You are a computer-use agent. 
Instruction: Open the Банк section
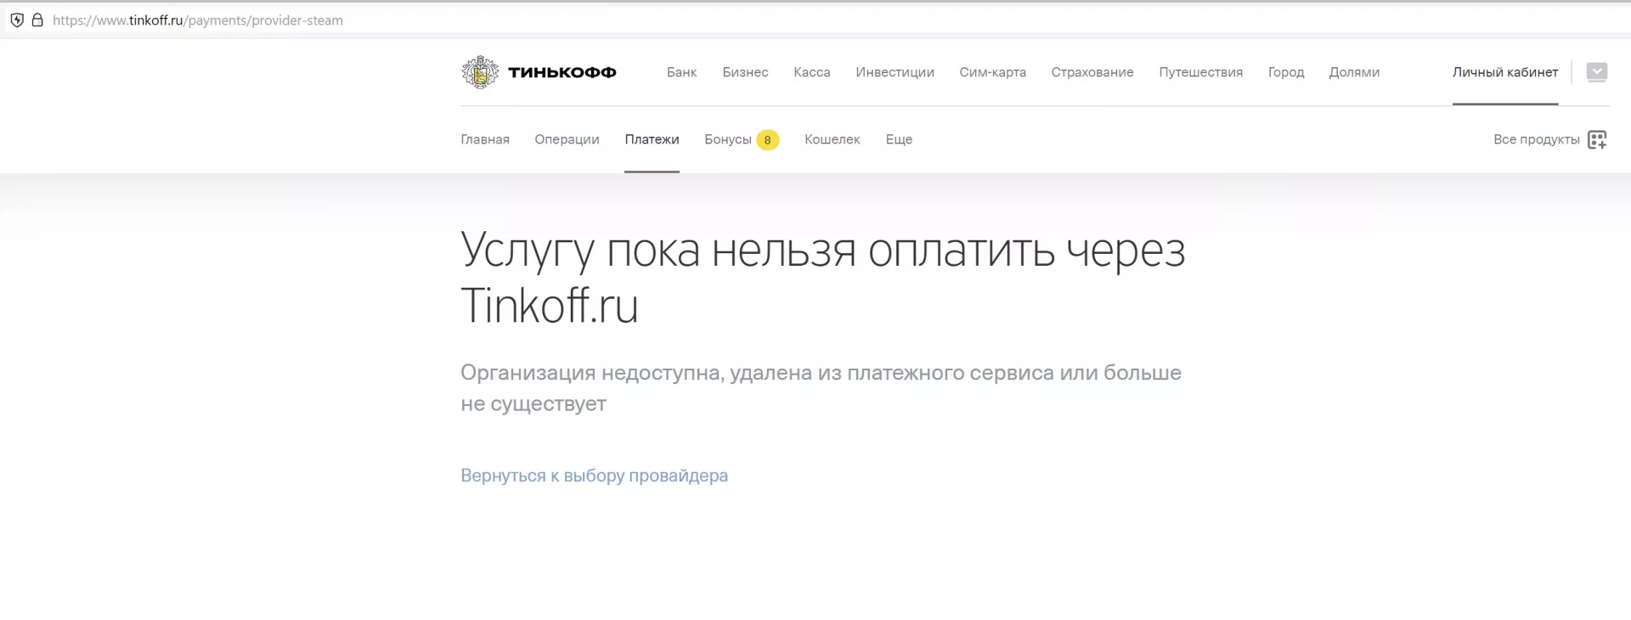pos(681,72)
